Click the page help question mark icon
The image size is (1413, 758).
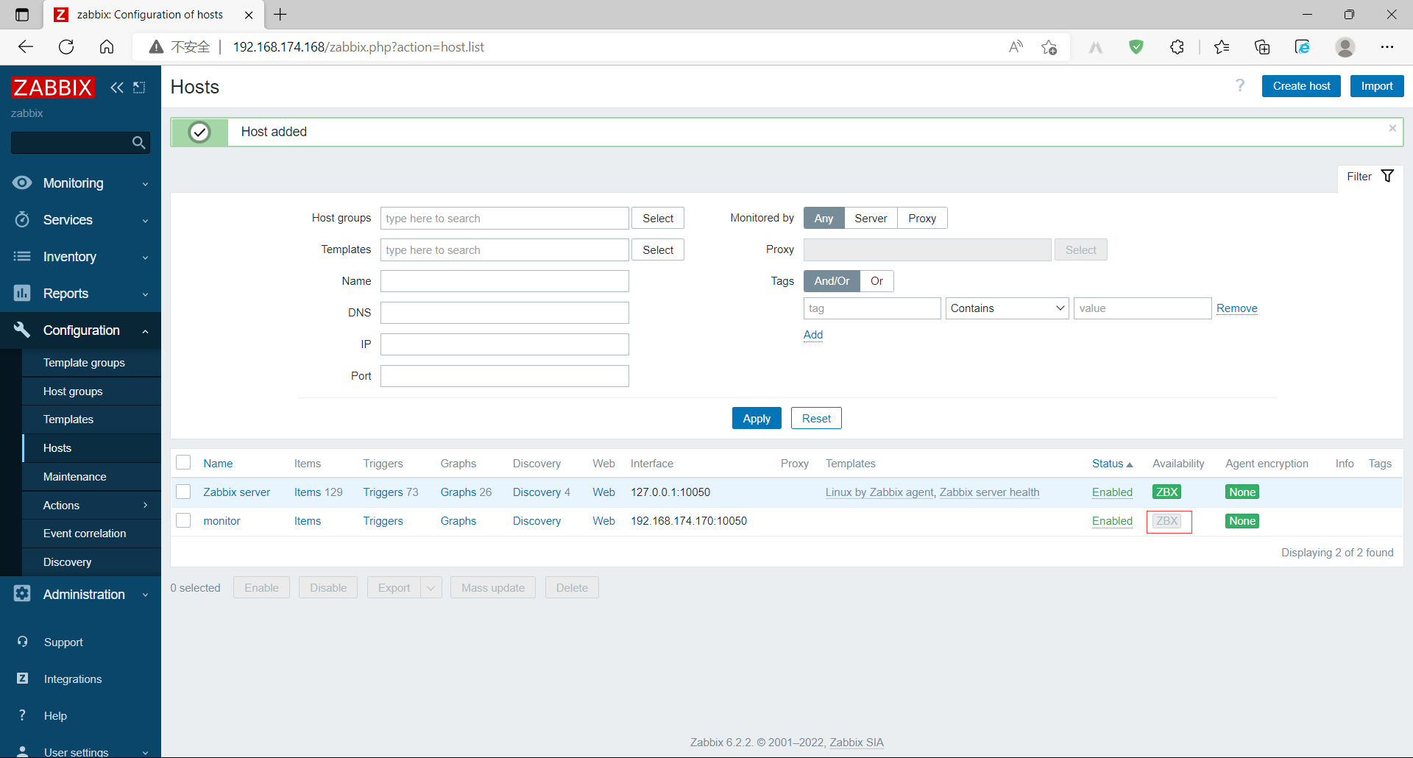[x=1240, y=85]
